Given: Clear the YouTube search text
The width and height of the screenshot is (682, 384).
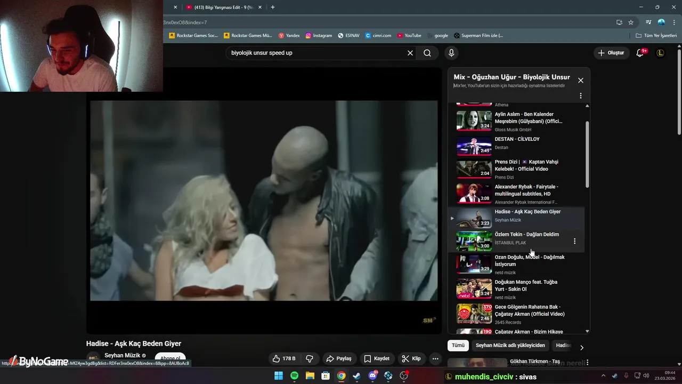Looking at the screenshot, I should 410,53.
